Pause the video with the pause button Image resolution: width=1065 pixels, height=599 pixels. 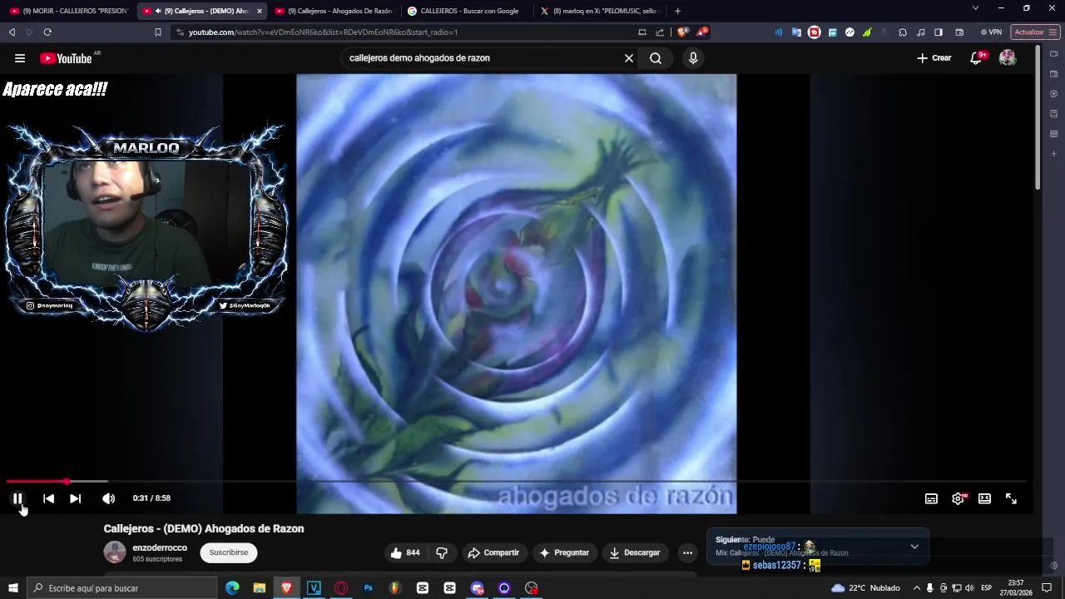click(x=17, y=498)
